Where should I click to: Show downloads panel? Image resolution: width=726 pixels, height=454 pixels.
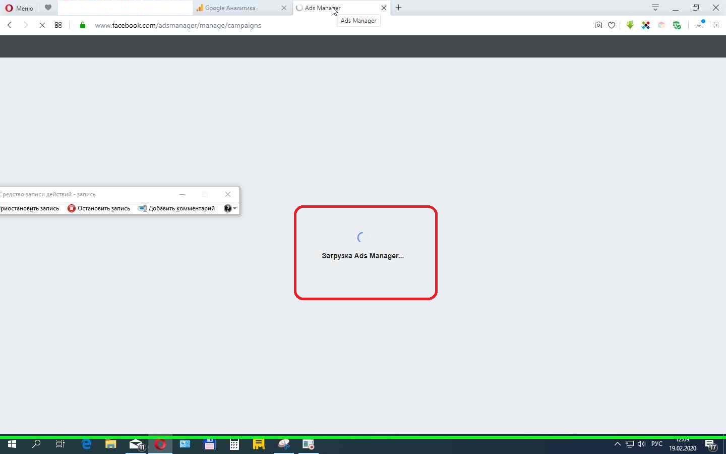coord(699,25)
